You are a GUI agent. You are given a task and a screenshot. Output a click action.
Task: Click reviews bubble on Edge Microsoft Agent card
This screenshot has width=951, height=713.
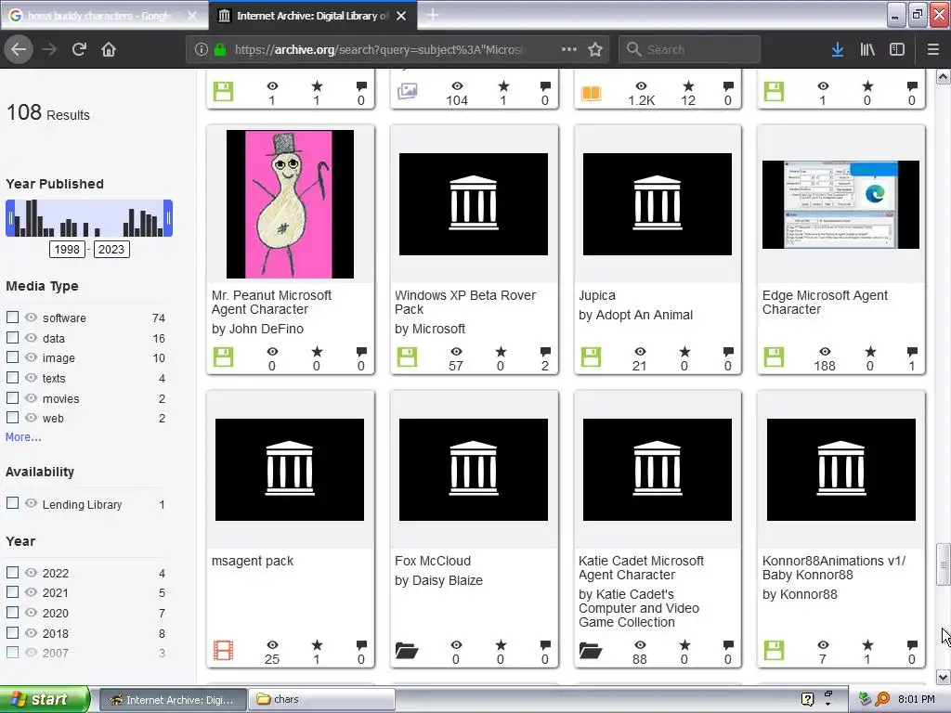point(912,351)
